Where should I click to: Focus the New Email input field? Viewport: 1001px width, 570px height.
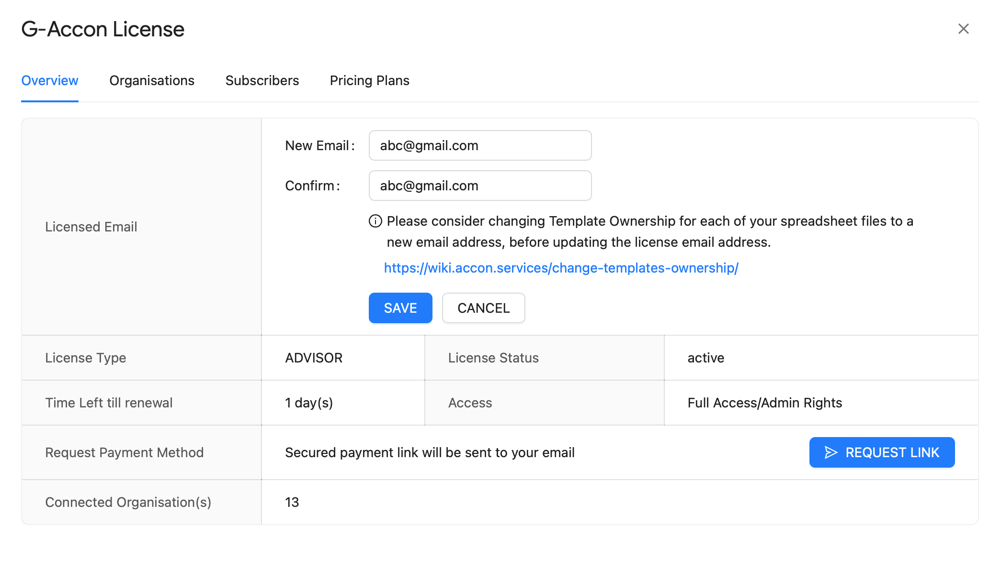click(x=480, y=145)
